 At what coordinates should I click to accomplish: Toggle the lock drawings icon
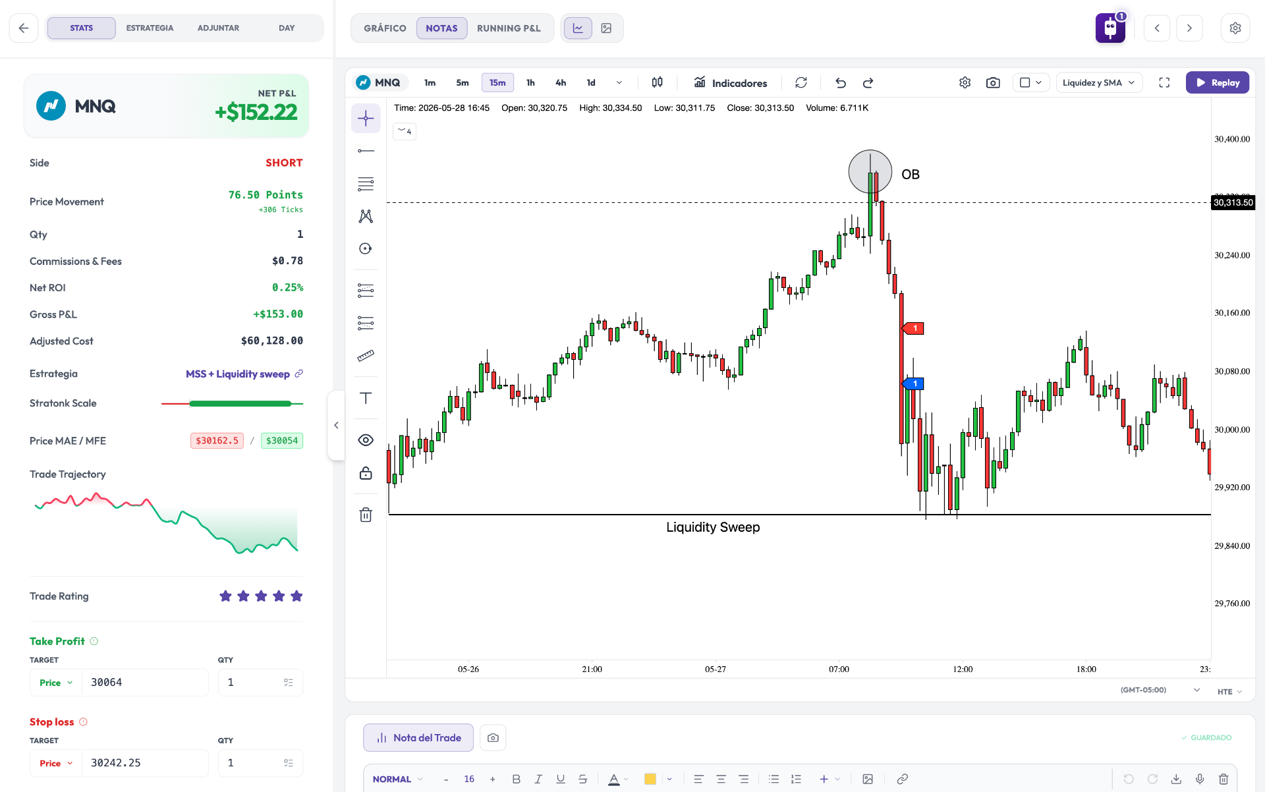(366, 473)
